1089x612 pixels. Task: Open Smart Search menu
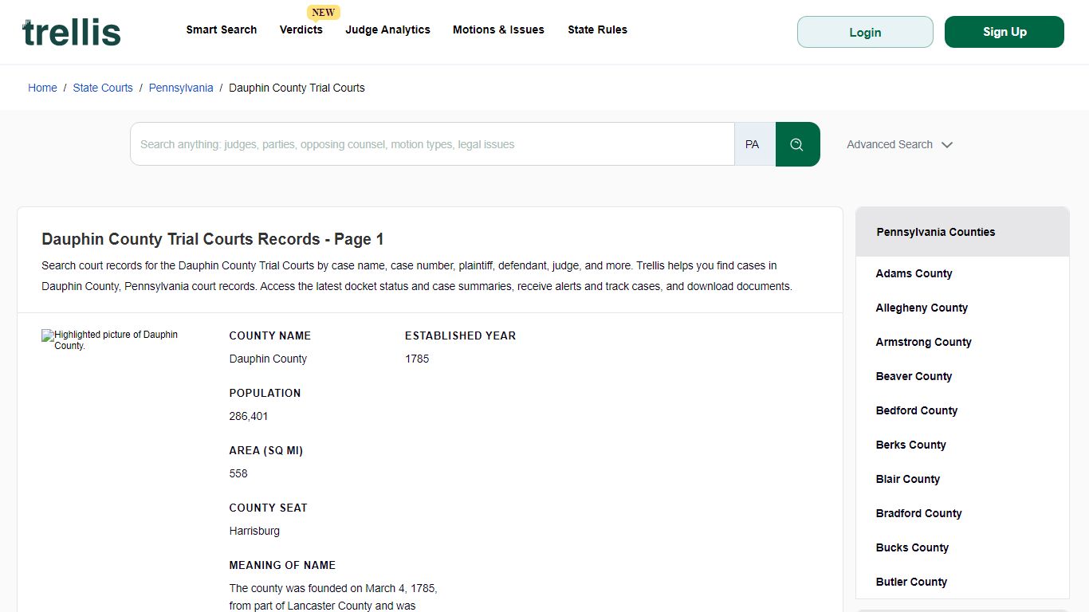point(222,29)
